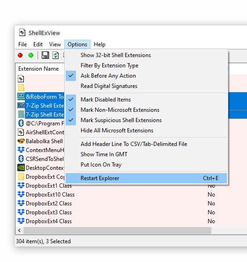Click No value in DropboxExt10 Class row

click(x=211, y=195)
